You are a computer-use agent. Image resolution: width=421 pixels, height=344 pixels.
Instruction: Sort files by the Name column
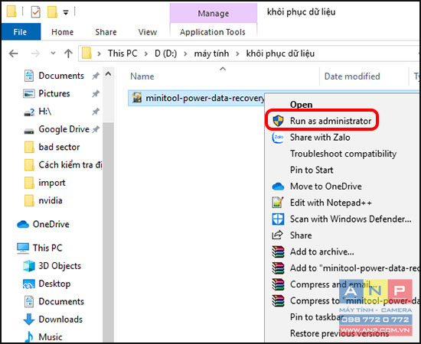[x=142, y=76]
